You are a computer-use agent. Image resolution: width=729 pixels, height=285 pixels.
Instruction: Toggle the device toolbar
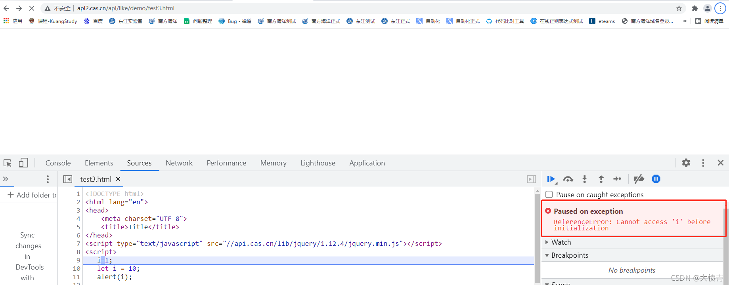23,163
